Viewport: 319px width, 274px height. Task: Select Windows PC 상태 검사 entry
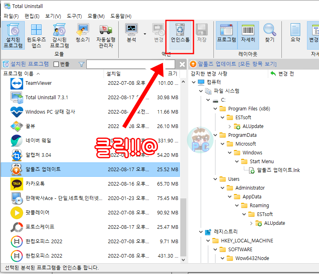90,112
